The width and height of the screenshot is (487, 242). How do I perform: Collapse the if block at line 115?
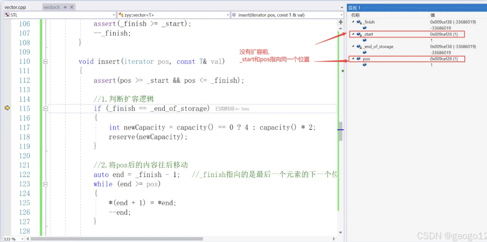click(x=46, y=109)
